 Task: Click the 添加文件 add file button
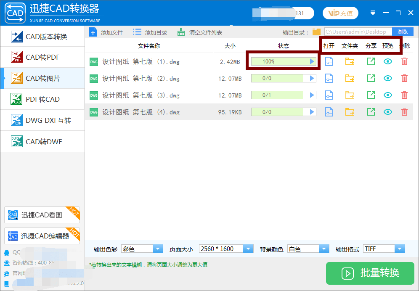(x=106, y=32)
